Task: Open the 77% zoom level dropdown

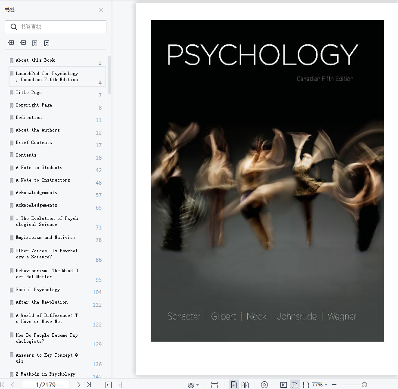Action: [320, 385]
